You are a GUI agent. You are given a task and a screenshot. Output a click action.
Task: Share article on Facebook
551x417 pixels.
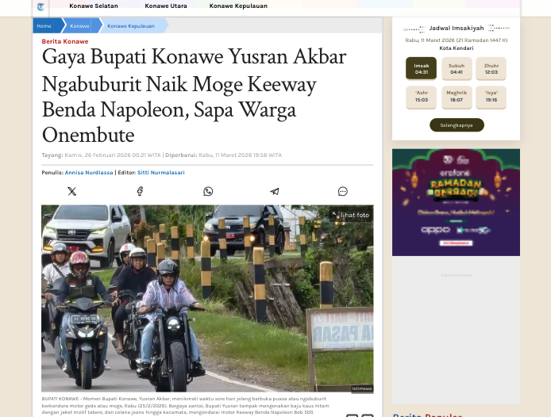[x=140, y=191]
